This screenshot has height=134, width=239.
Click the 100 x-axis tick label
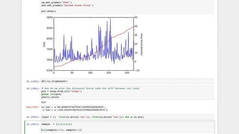pos(90,73)
